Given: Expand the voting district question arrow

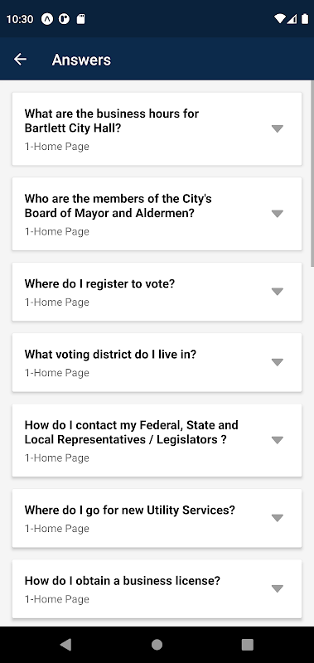Looking at the screenshot, I should (x=278, y=362).
